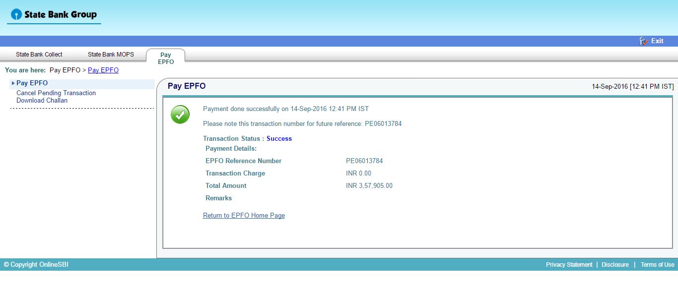
Task: Click the Pay EPFO breadcrumb link
Action: coord(103,70)
